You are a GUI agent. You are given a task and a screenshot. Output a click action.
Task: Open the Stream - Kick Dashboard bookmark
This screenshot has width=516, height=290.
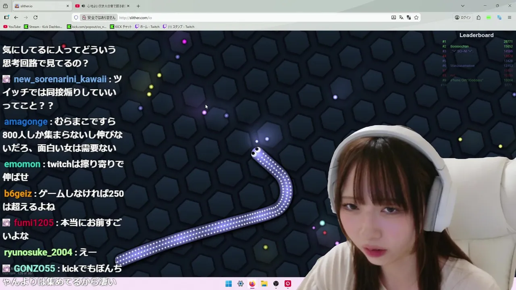pos(43,27)
